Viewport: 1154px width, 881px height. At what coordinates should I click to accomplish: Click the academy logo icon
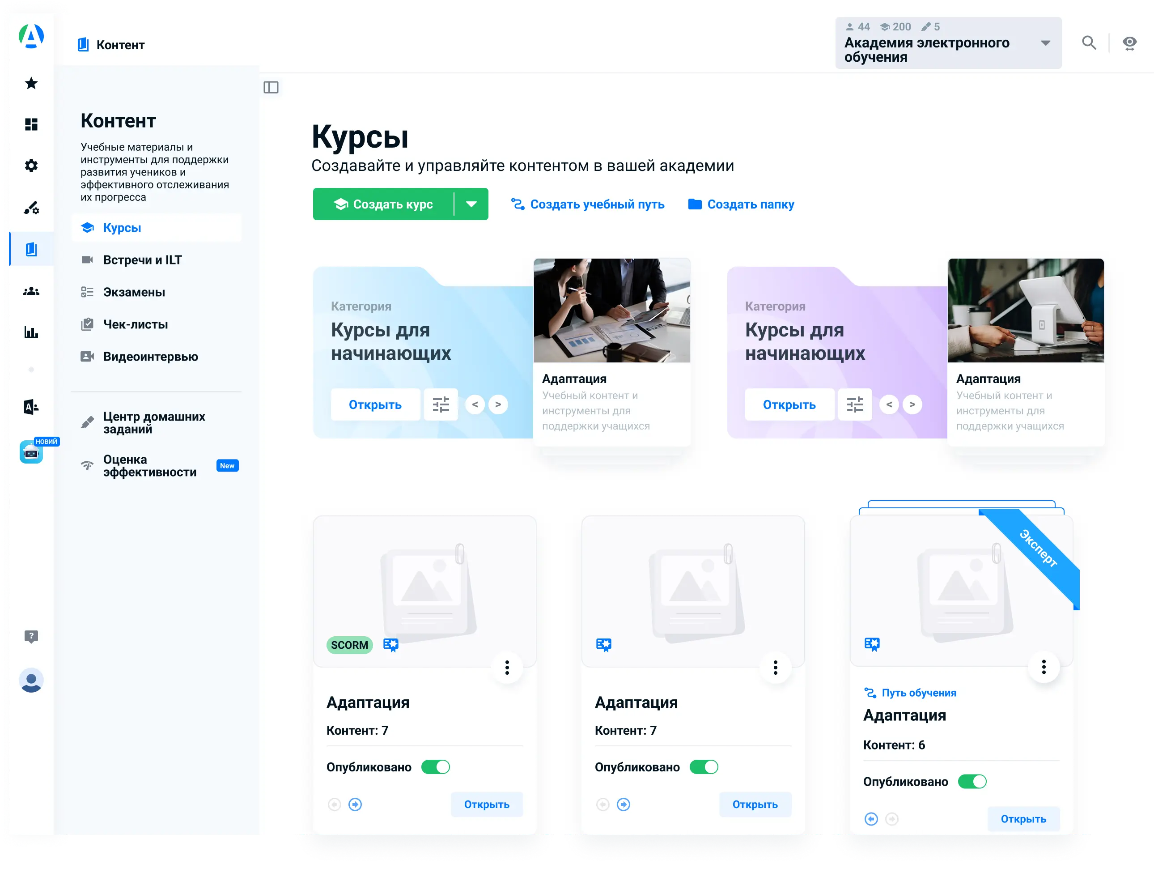[x=31, y=36]
